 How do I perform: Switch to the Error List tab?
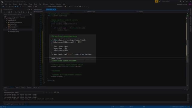(21, 104)
